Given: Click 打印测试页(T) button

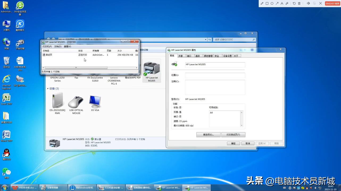Looking at the screenshot, I should [x=233, y=135].
